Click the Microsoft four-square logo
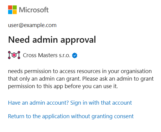The width and height of the screenshot is (161, 132). click(x=12, y=10)
